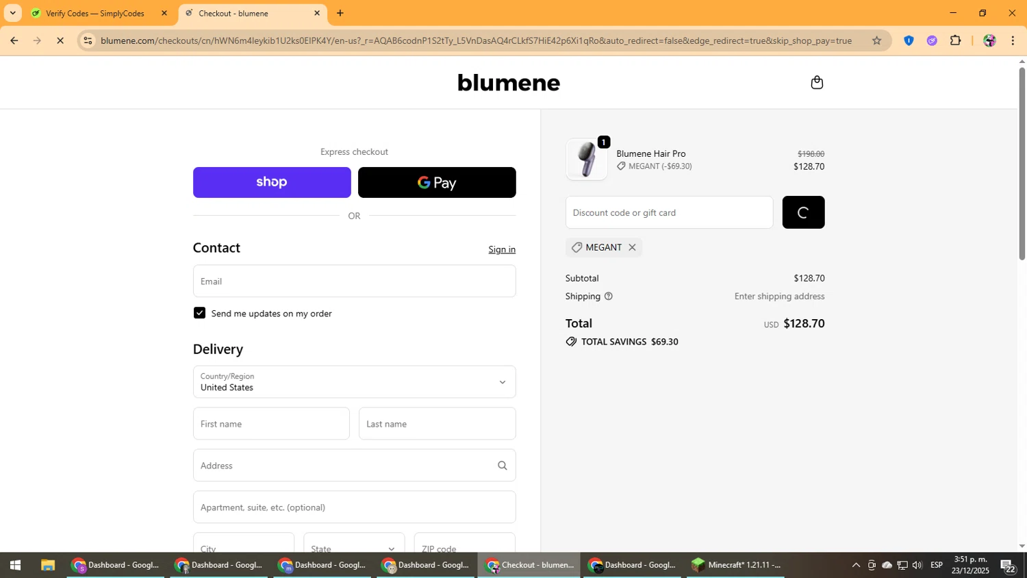
Task: Open the clock and date display
Action: pyautogui.click(x=970, y=565)
